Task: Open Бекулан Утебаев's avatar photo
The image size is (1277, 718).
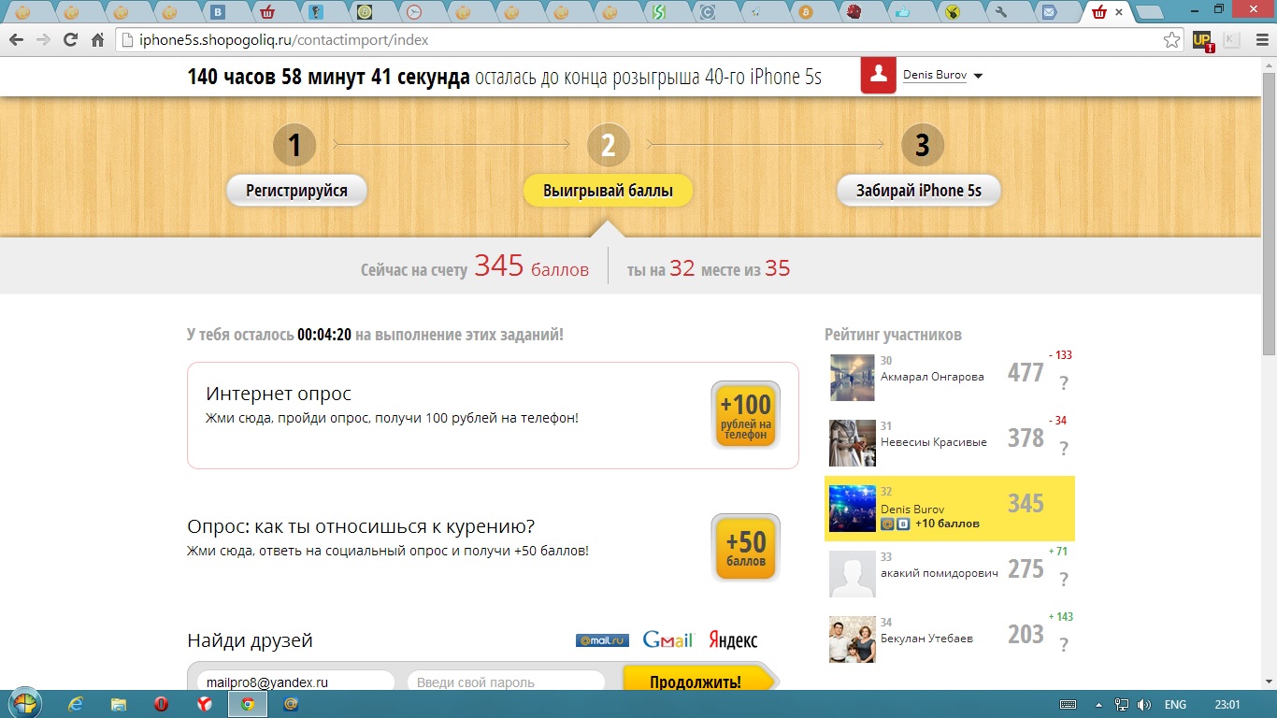Action: click(x=853, y=639)
